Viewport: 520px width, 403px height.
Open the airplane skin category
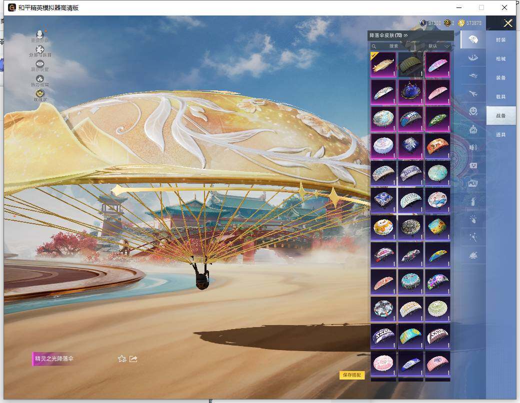[x=473, y=93]
